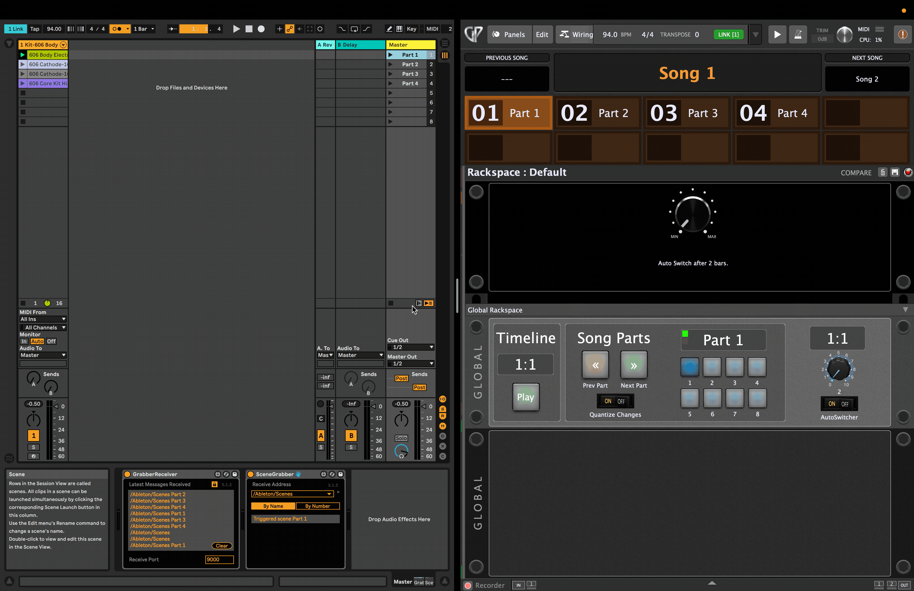Click the Next Part button

634,365
